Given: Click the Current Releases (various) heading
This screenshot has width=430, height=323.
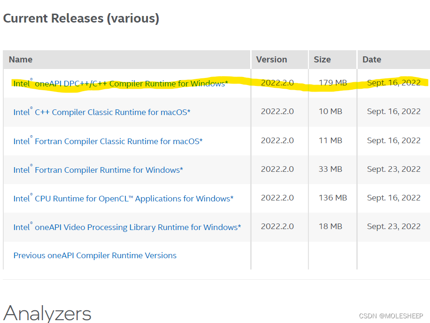Looking at the screenshot, I should (x=81, y=18).
